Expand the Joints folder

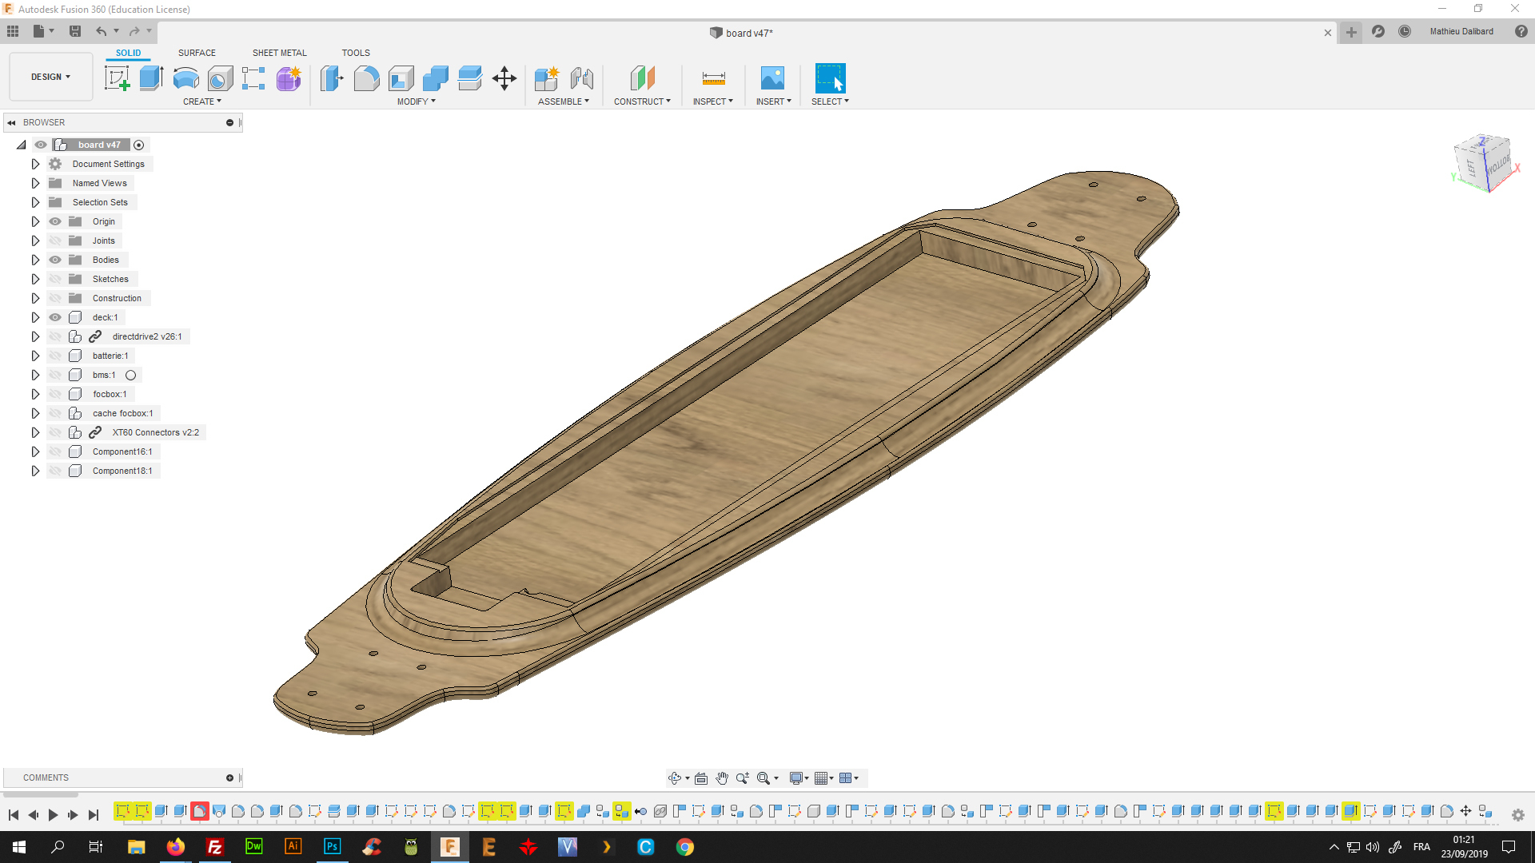tap(35, 241)
